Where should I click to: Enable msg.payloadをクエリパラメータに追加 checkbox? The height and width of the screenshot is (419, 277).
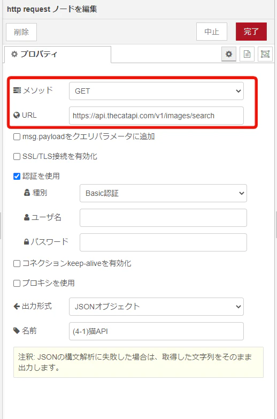pos(17,137)
